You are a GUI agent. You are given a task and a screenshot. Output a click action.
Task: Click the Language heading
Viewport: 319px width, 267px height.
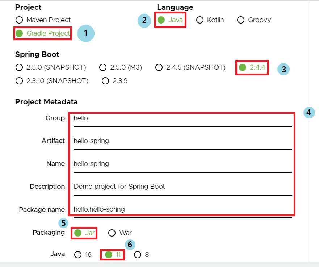click(175, 7)
